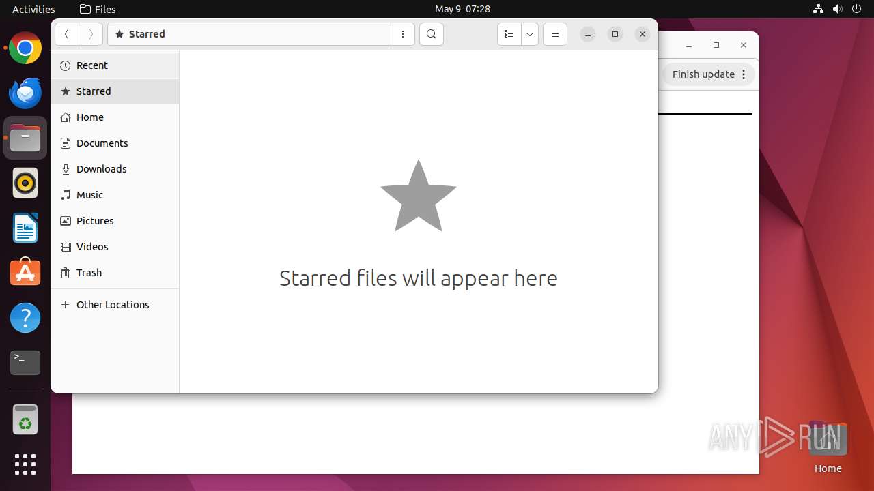The image size is (874, 491).
Task: Maximize the background browser window
Action: point(716,45)
